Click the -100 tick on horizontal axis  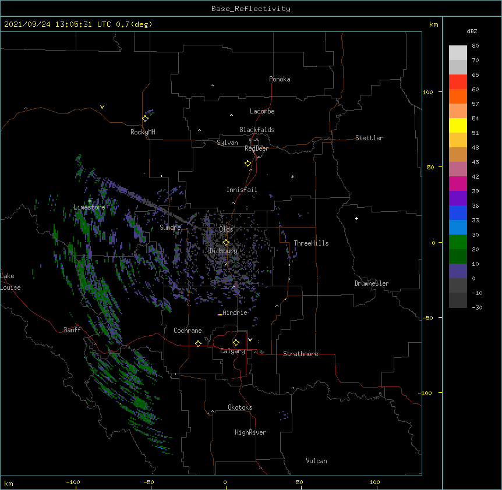(73, 482)
